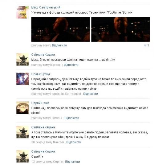The height and width of the screenshot is (165, 154).
Task: Open Макс Сапітринський's avatar with Nike cap
Action: [x=22, y=12]
